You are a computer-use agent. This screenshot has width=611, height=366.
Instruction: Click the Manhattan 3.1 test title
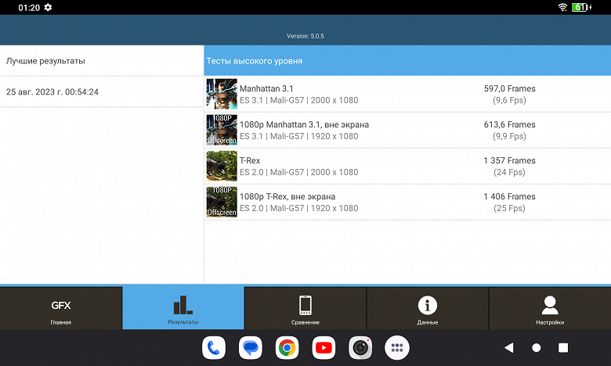pos(266,88)
